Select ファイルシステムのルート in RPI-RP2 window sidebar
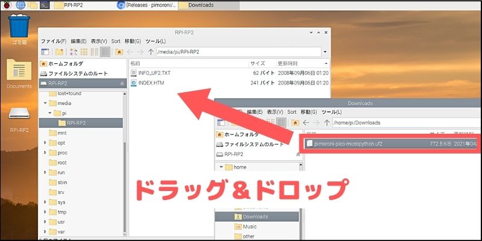The height and width of the screenshot is (241, 482). 83,74
